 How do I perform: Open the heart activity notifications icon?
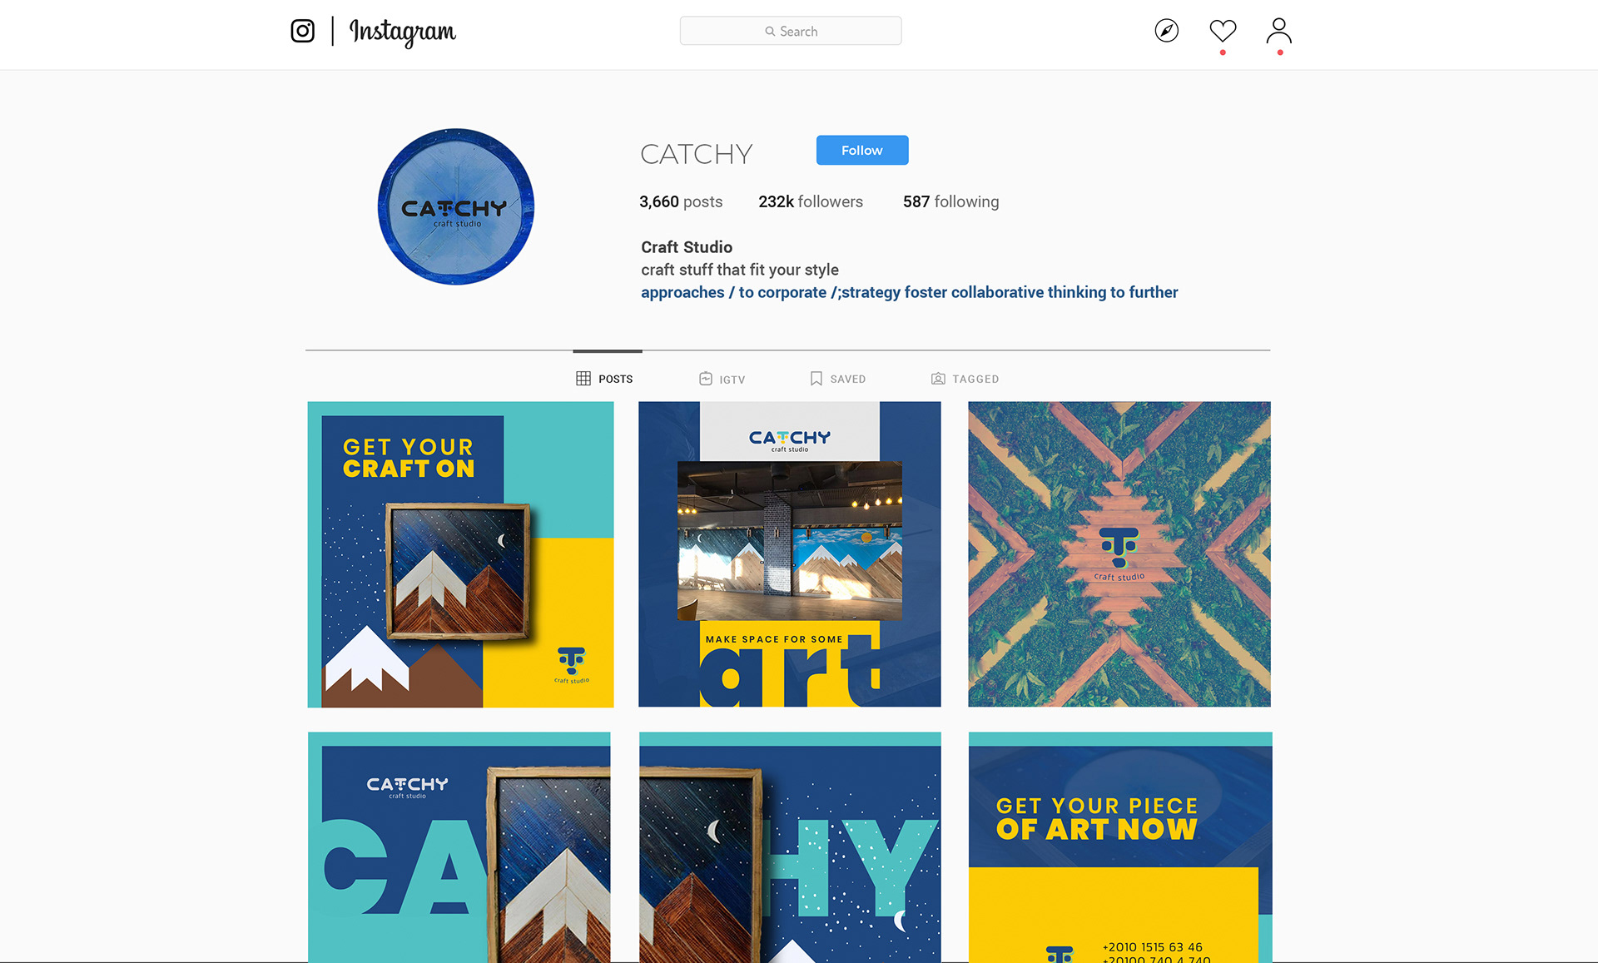(1223, 31)
